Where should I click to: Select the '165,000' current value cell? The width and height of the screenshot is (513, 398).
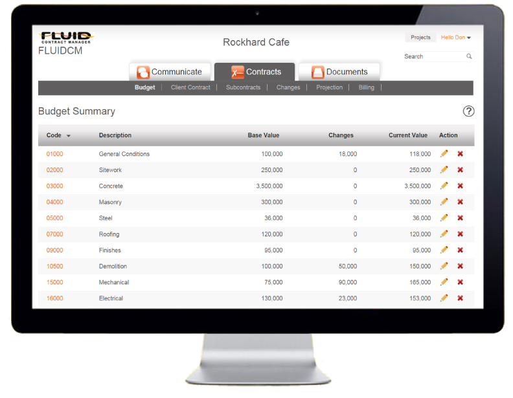coord(420,282)
